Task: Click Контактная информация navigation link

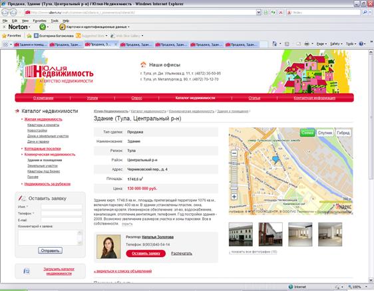Action: [x=315, y=98]
